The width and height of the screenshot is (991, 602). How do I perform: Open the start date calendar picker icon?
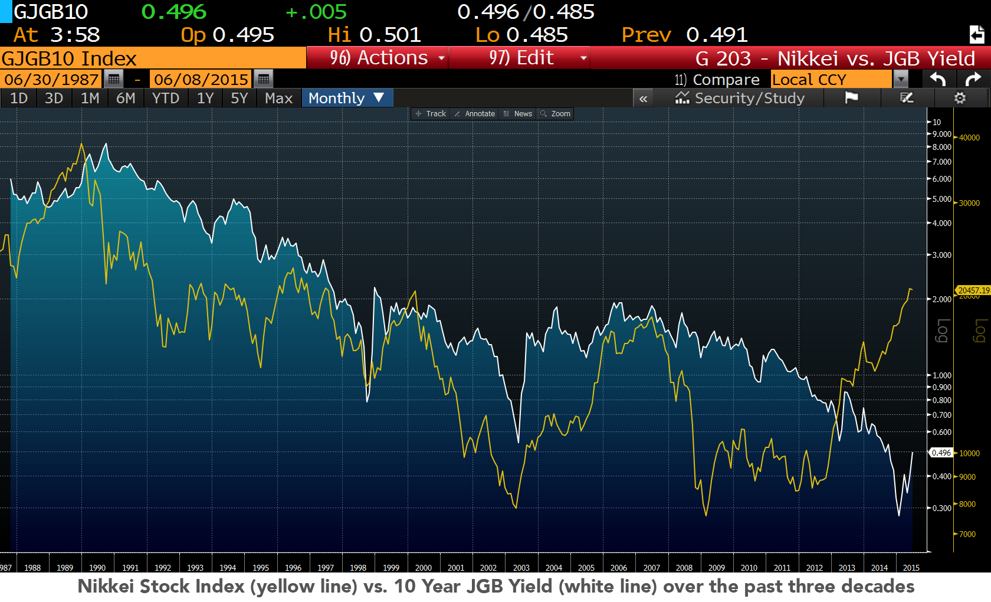coord(114,79)
